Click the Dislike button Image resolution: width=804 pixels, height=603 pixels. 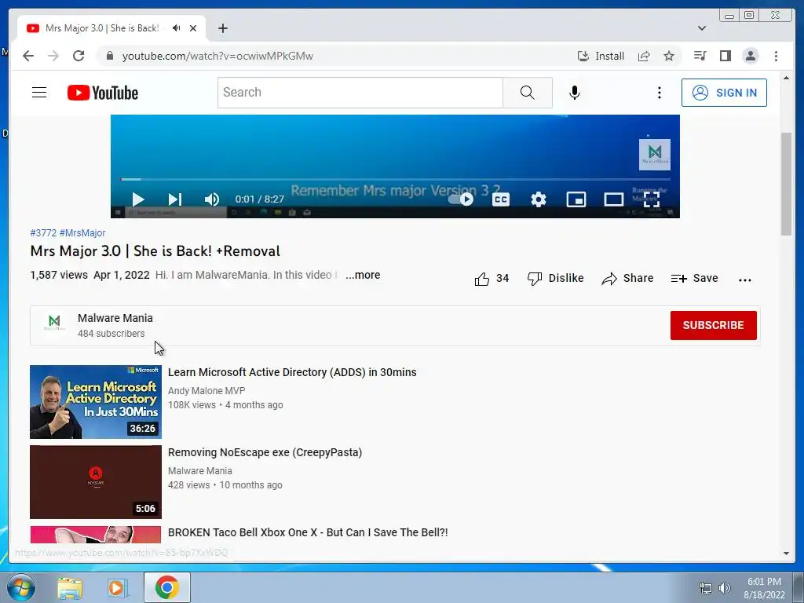(555, 279)
